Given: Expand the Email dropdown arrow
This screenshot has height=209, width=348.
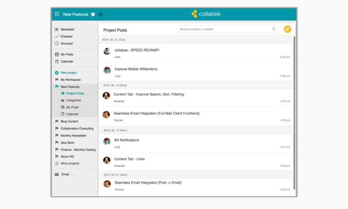Looking at the screenshot, I should 72,175.
